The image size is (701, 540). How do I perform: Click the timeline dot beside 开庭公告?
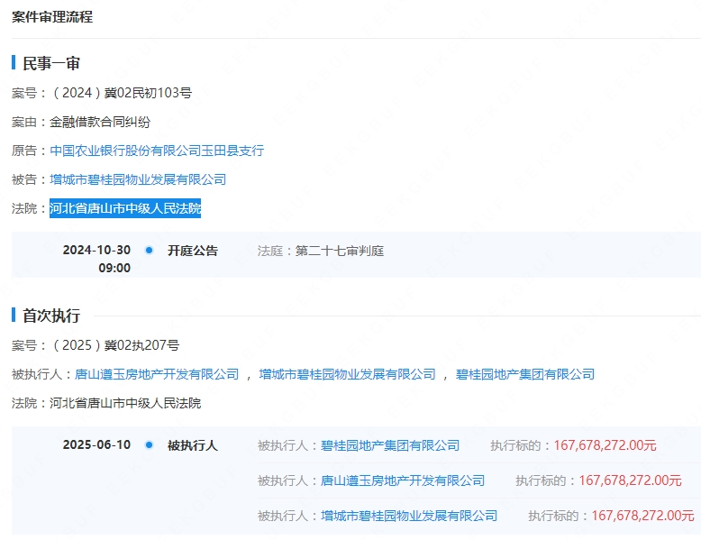tap(150, 250)
